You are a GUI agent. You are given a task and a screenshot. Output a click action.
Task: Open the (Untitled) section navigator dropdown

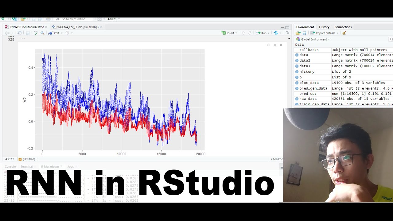[28, 159]
